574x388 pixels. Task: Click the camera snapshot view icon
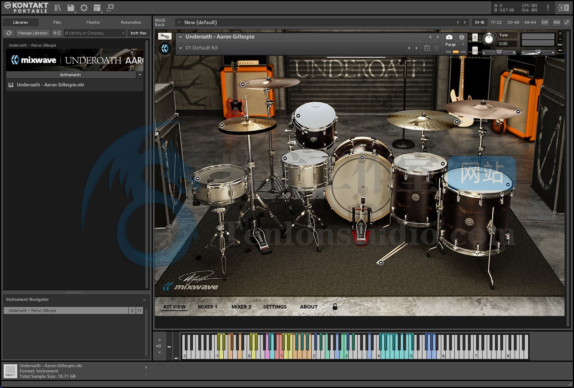449,37
